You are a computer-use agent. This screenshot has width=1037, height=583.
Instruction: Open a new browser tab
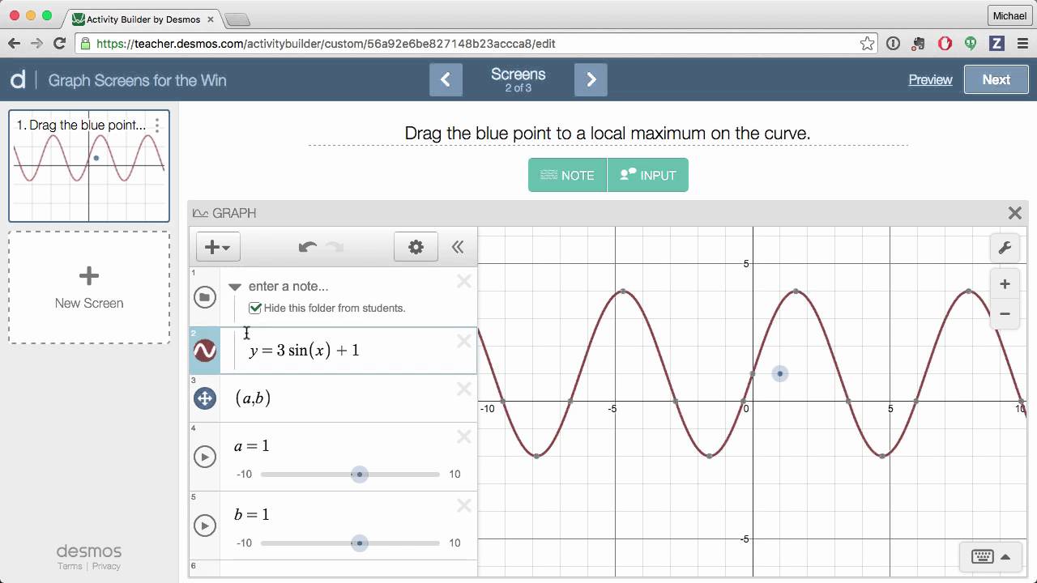pos(237,19)
